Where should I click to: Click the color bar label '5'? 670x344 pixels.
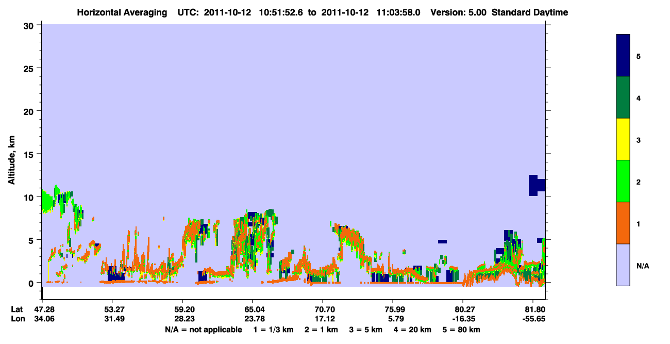pos(639,56)
